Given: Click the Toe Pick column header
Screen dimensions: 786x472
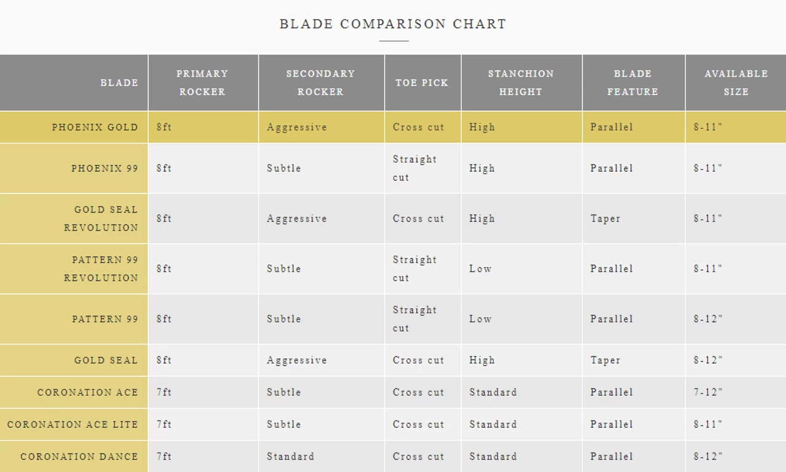Looking at the screenshot, I should (422, 83).
